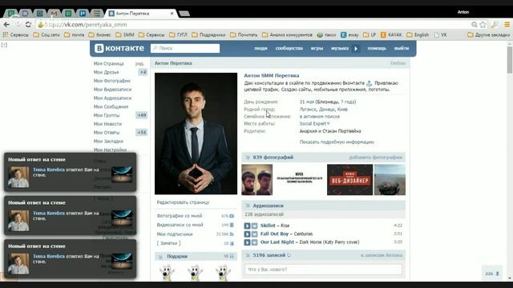
Task: Open Мои Аудиозаписи in sidebar
Action: tap(112, 98)
